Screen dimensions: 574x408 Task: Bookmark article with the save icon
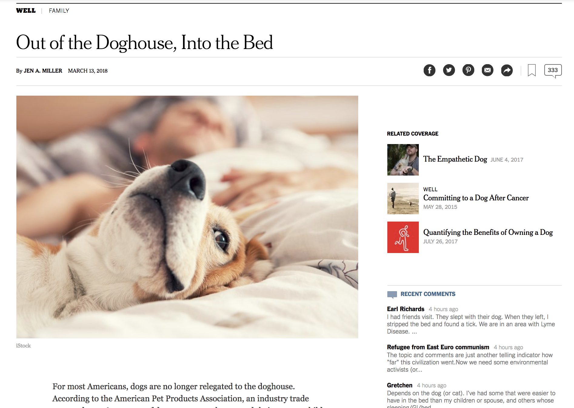(532, 70)
